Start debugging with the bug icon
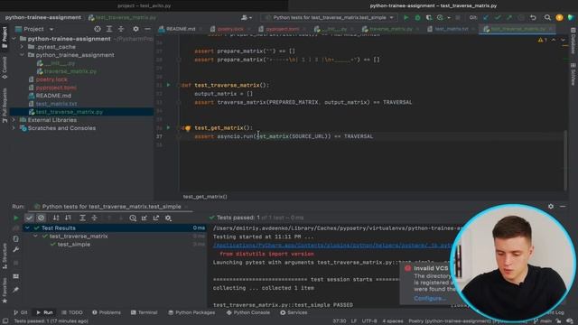 coord(417,17)
